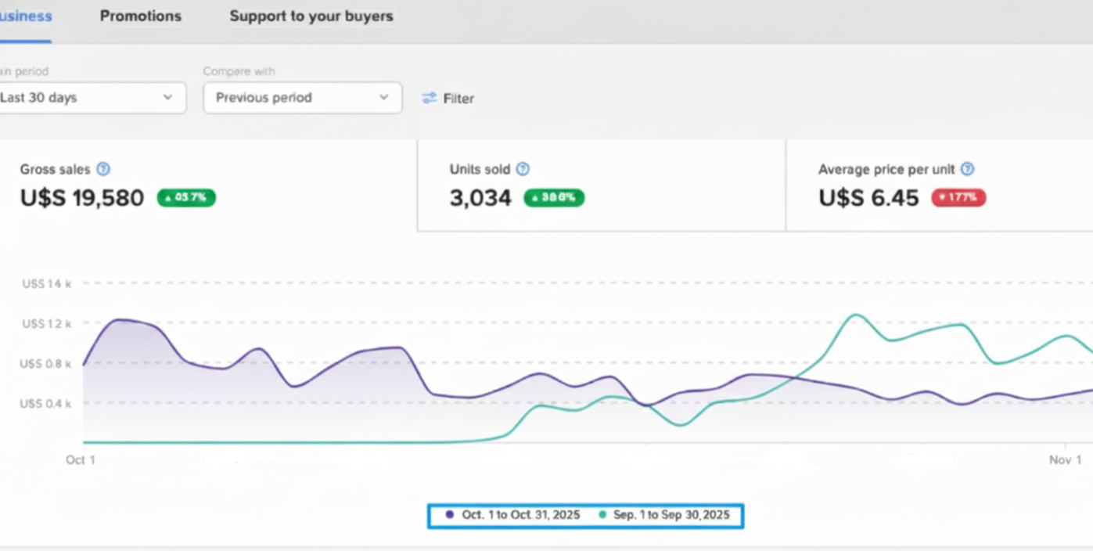
Task: Click the red Average price percentage badge
Action: click(958, 197)
